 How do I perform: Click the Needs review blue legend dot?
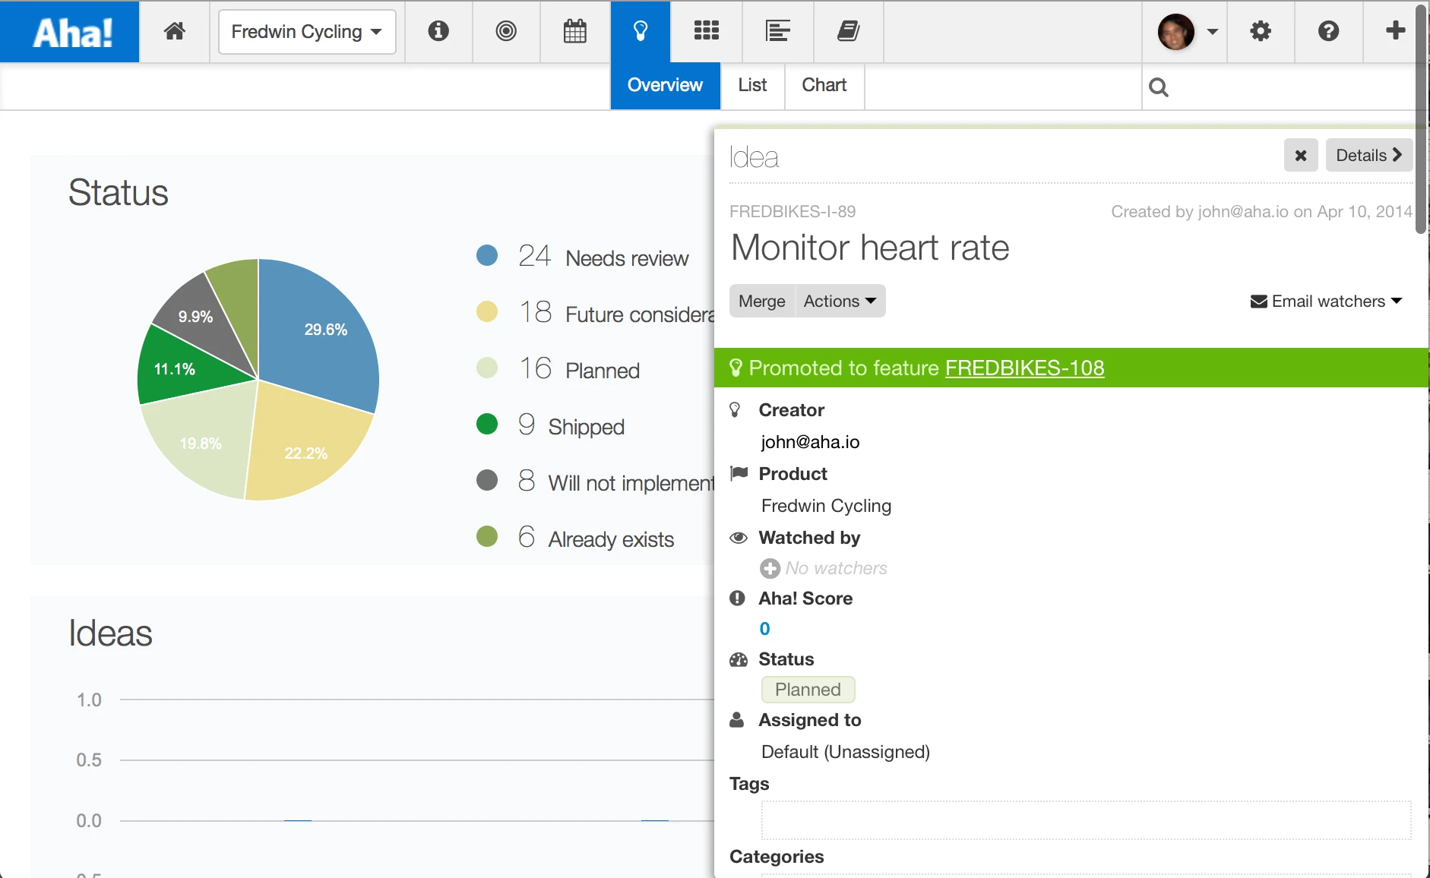click(x=487, y=255)
